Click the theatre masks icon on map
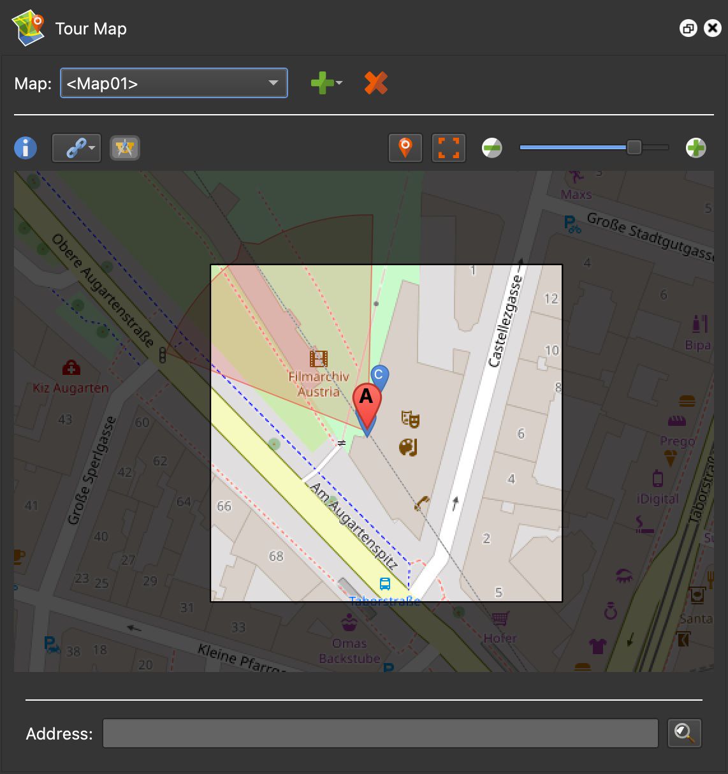This screenshot has width=728, height=774. pyautogui.click(x=410, y=419)
